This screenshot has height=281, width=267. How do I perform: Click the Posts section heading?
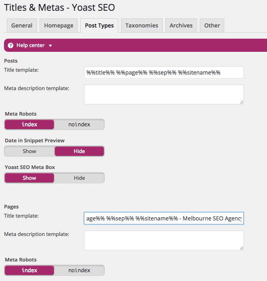click(11, 61)
